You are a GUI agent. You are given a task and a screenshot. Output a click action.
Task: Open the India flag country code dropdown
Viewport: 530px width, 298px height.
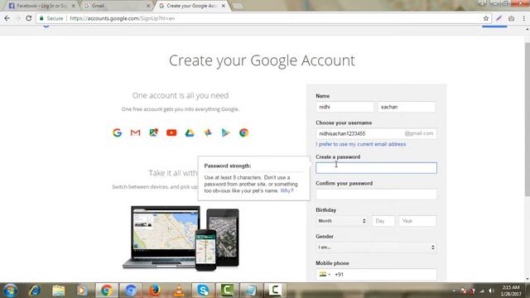(325, 274)
